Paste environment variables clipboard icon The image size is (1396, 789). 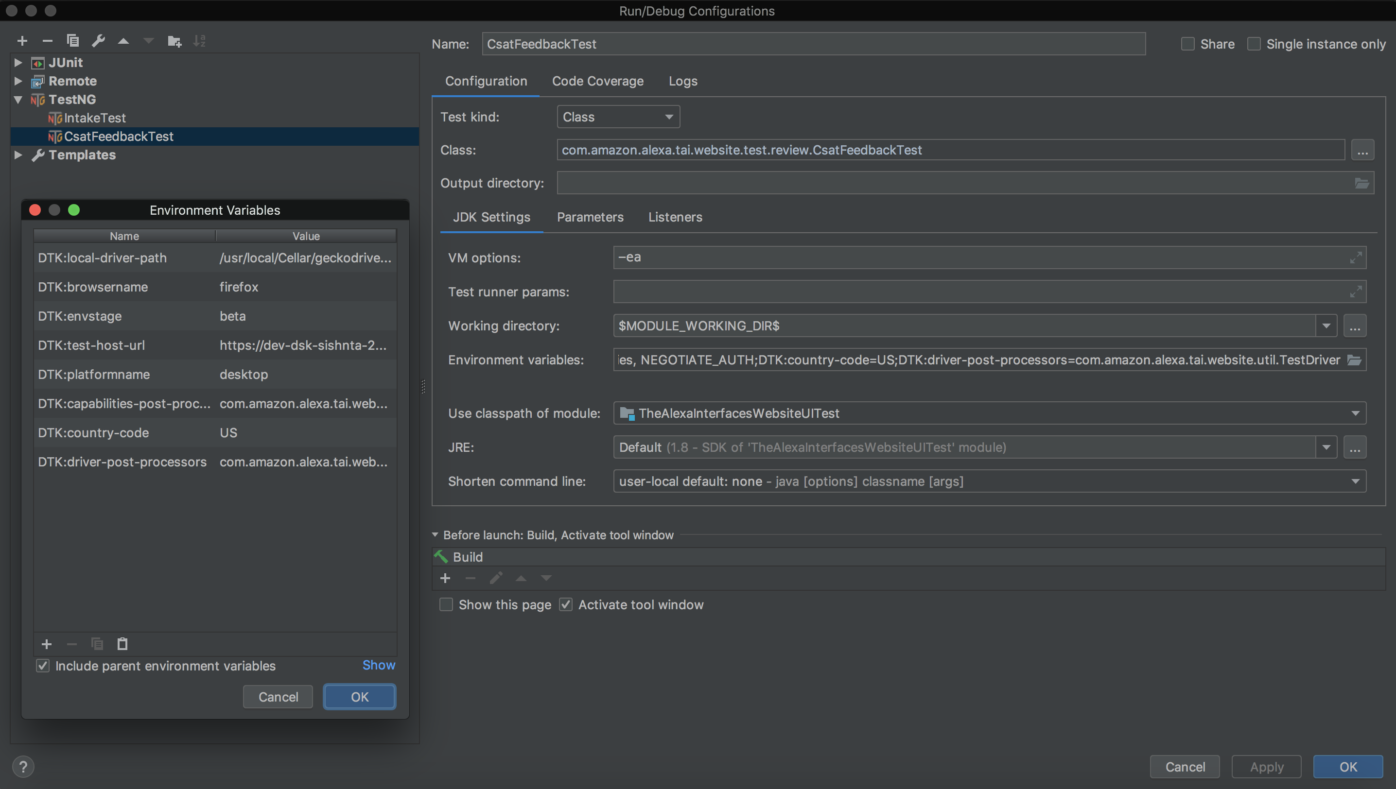tap(122, 644)
